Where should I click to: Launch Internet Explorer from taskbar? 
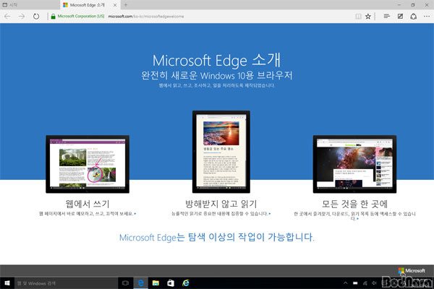pos(185,283)
